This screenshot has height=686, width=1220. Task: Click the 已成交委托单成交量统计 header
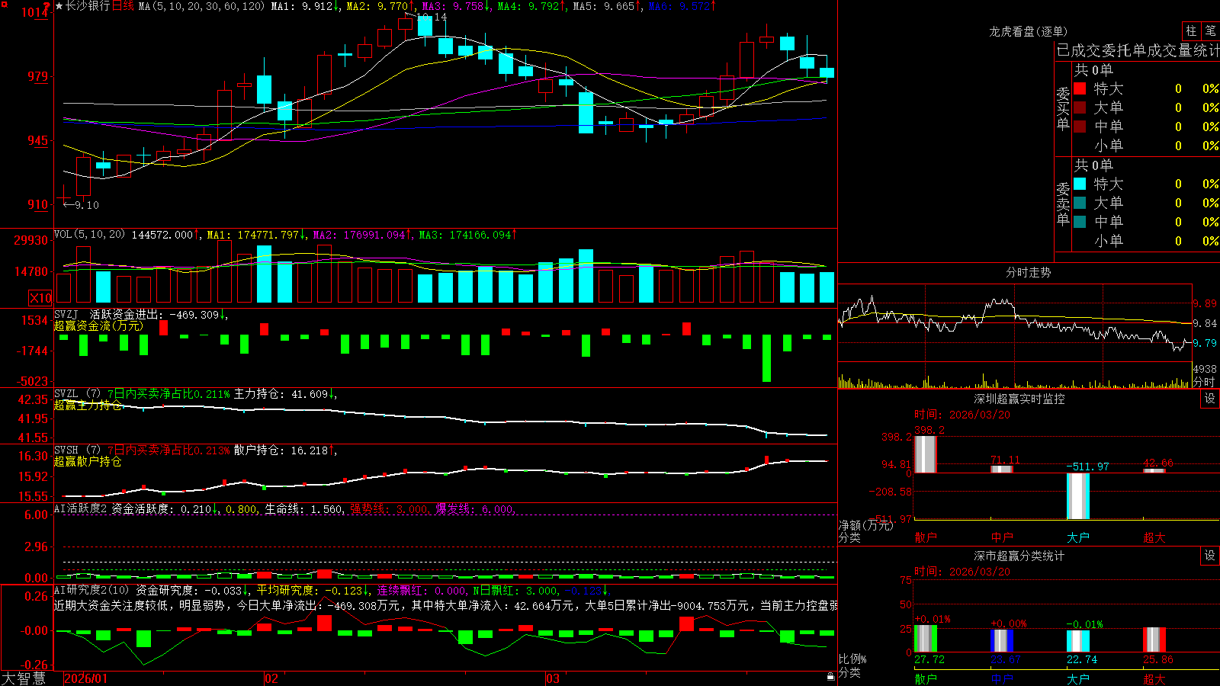point(1138,50)
